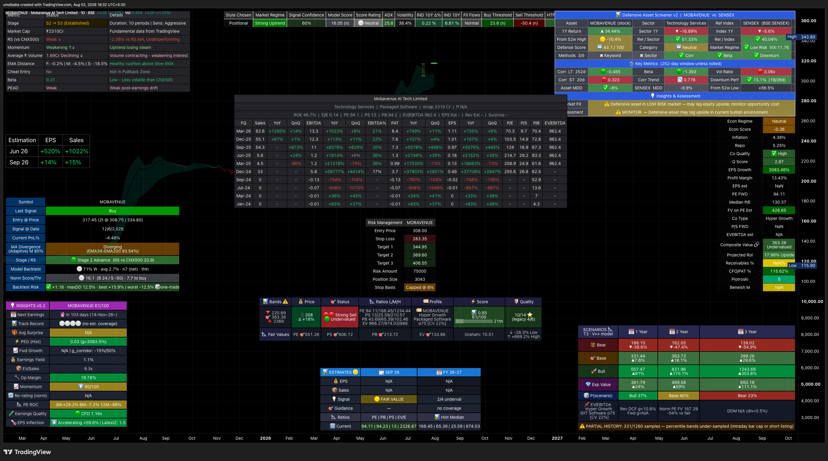Click the lightbulb icon beside INSIGHTS v5.2
Image resolution: width=828 pixels, height=461 pixels.
(x=13, y=305)
